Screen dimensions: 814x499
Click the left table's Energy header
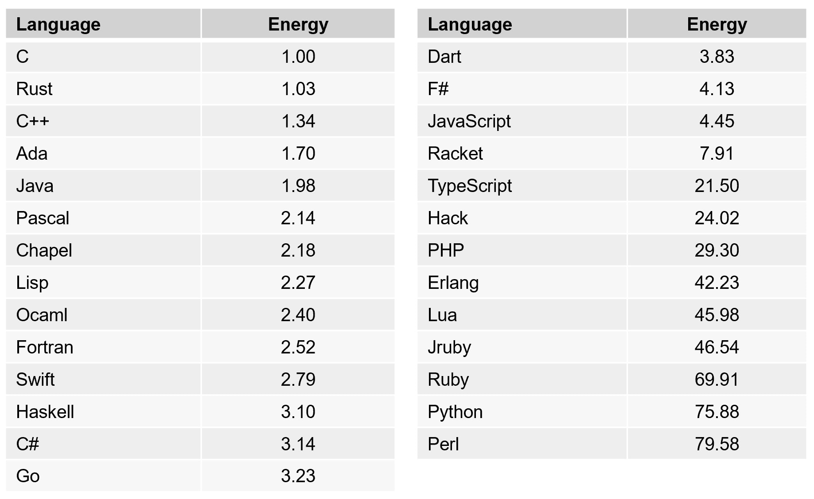click(298, 24)
